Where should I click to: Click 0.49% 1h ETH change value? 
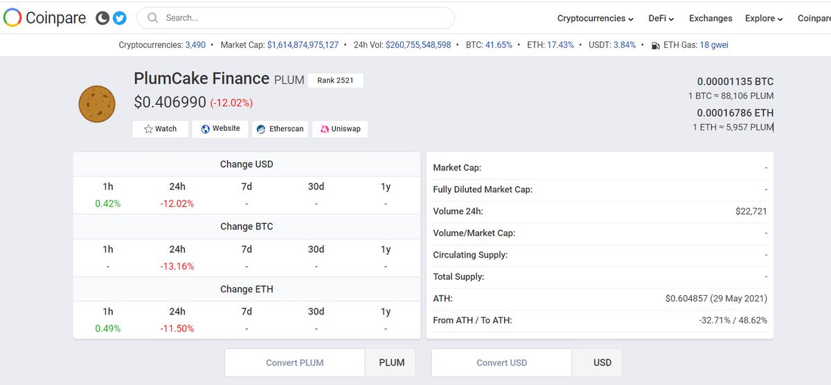[108, 329]
